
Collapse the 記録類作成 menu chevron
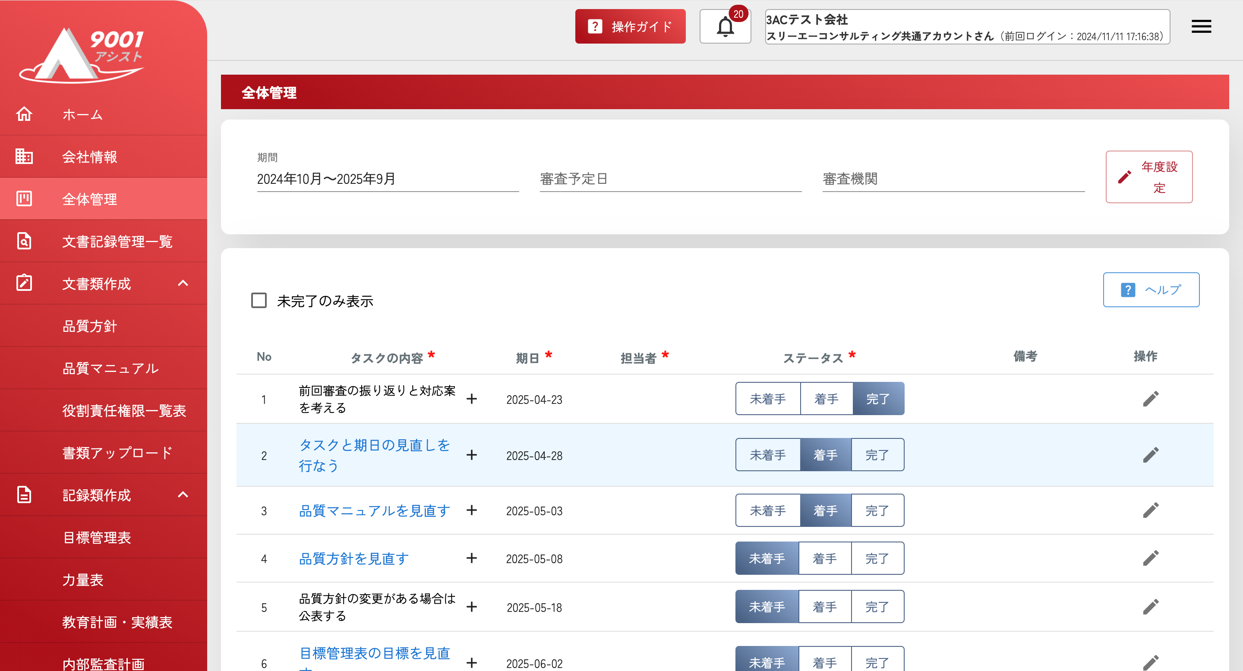(183, 495)
